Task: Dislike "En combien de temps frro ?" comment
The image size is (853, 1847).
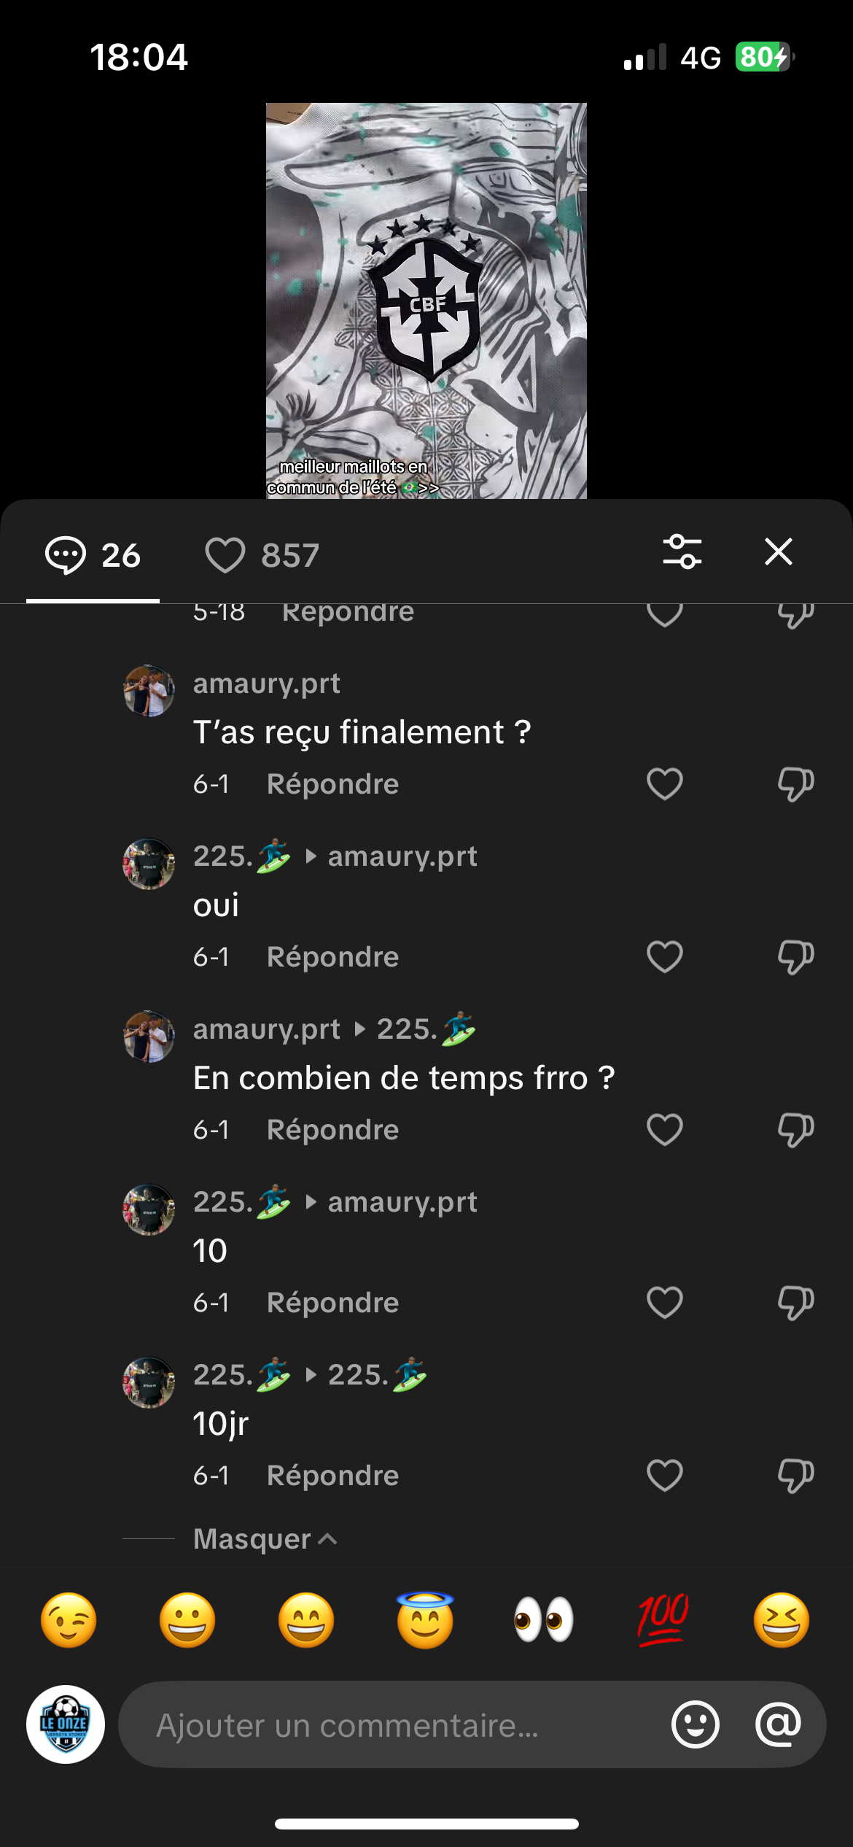Action: pyautogui.click(x=795, y=1130)
